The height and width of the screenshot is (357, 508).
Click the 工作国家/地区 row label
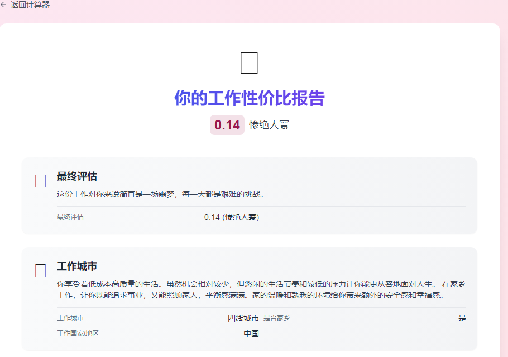click(76, 333)
